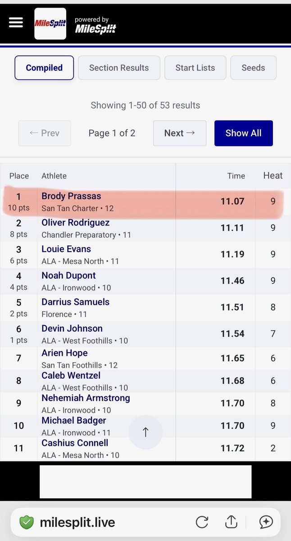Tap the chat sparkle icon in browser bar

click(266, 522)
